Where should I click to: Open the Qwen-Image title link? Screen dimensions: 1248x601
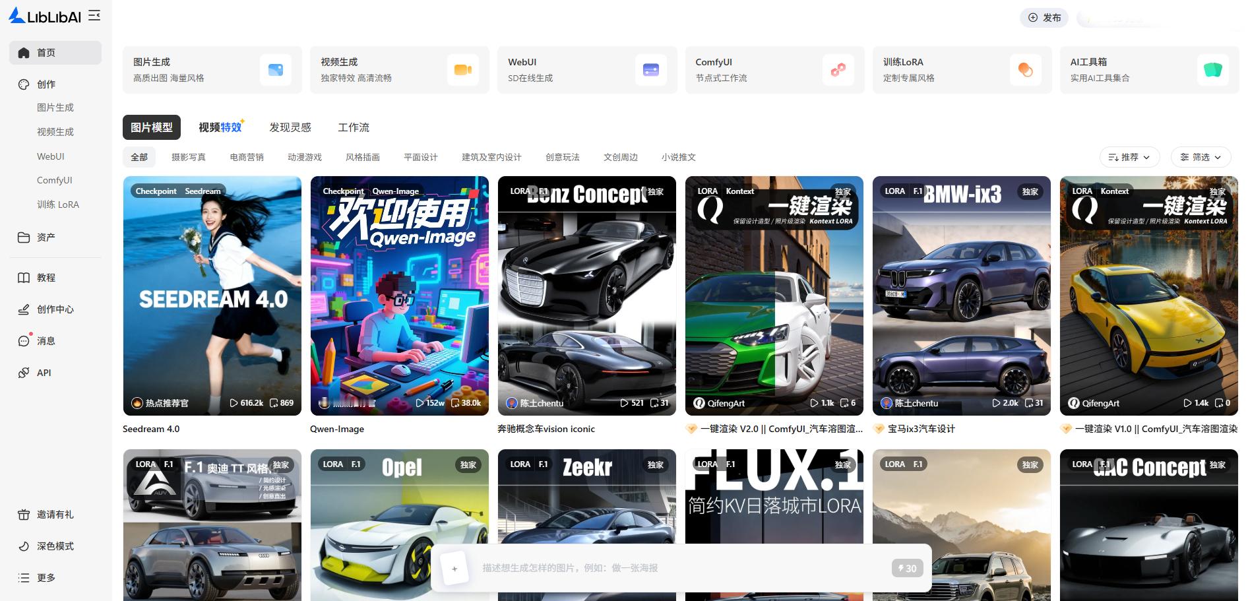pos(337,429)
